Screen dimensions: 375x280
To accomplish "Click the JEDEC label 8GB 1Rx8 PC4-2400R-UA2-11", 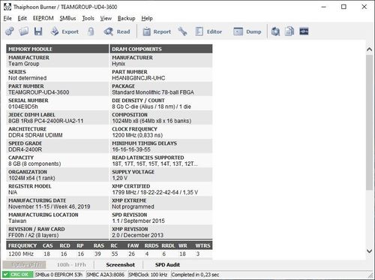I will (x=46, y=121).
